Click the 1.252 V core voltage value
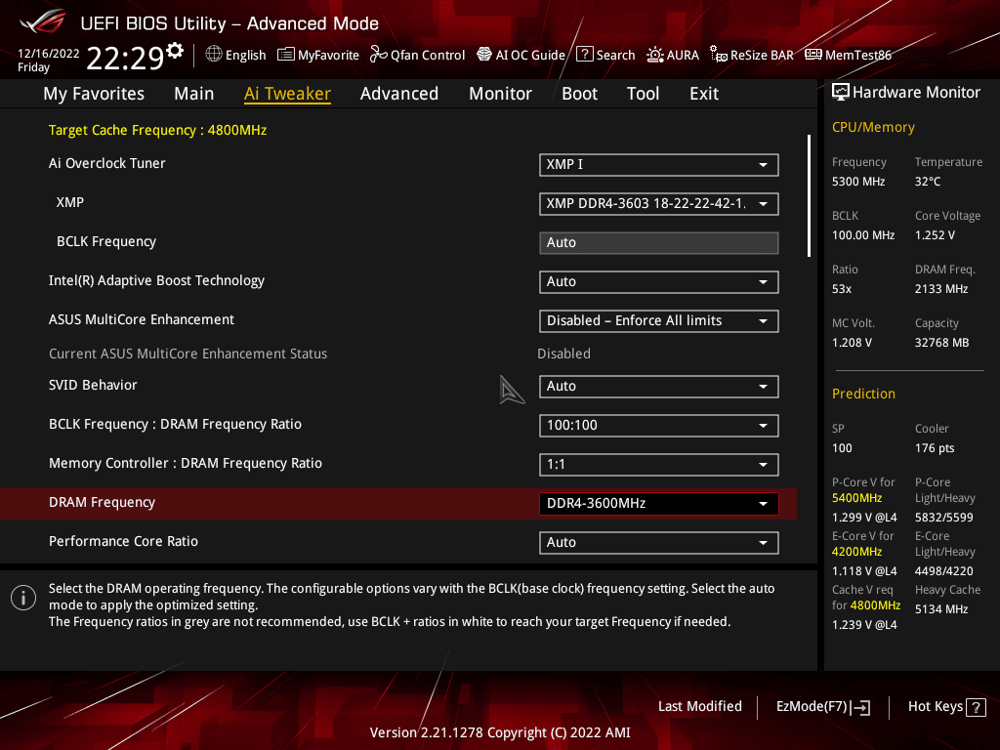The height and width of the screenshot is (750, 1000). pyautogui.click(x=935, y=235)
